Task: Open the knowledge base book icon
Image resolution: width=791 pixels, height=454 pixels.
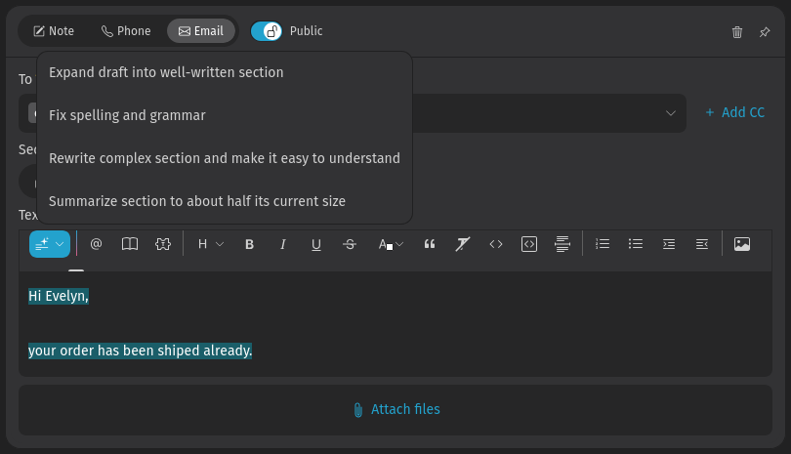Action: [x=130, y=244]
